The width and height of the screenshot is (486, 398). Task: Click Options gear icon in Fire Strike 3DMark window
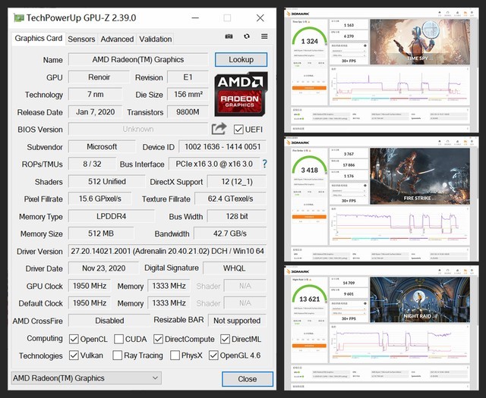(472, 142)
